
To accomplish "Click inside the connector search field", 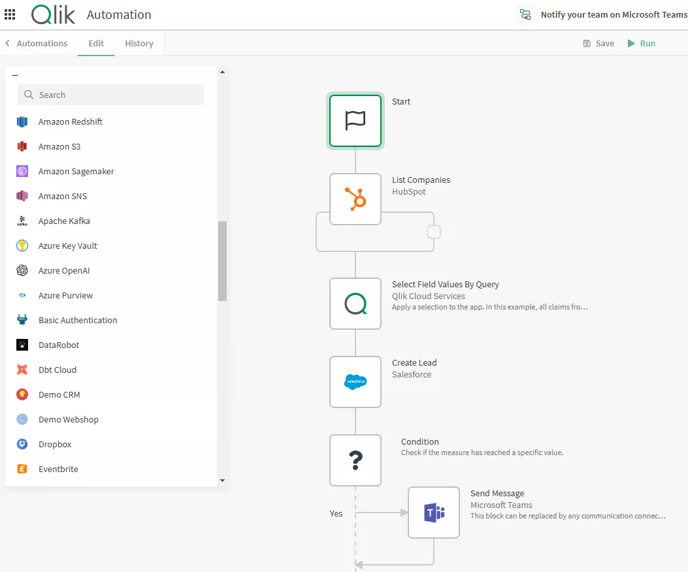I will (x=110, y=95).
